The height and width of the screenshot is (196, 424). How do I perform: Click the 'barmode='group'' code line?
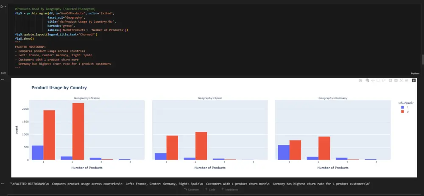coord(60,26)
